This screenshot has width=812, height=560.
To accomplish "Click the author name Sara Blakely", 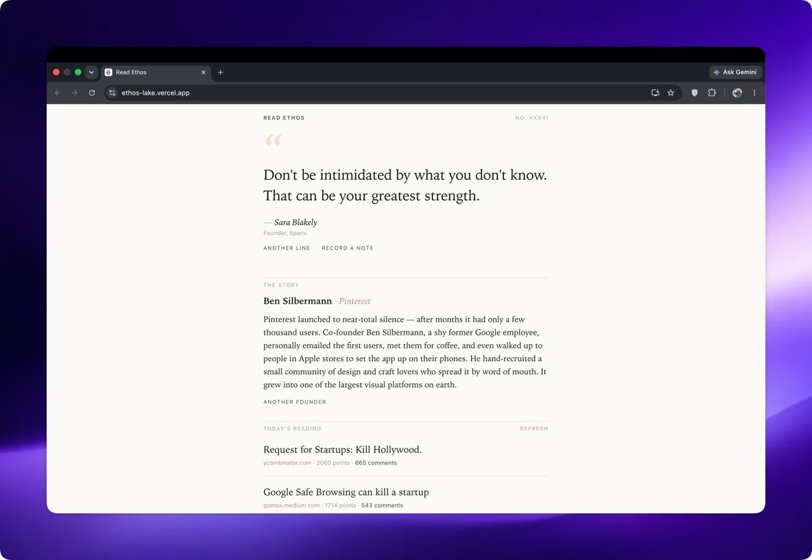I will coord(296,223).
